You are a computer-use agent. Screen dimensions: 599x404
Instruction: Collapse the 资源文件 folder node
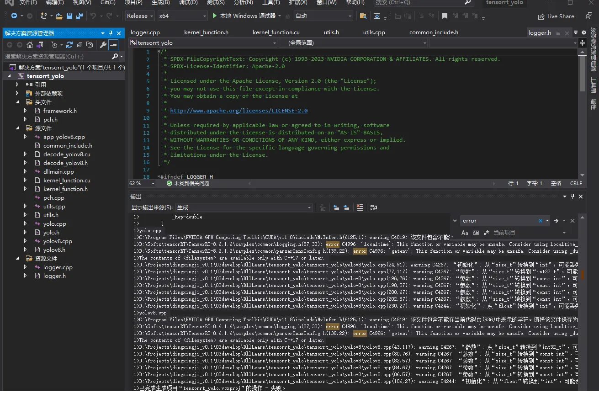pos(17,258)
